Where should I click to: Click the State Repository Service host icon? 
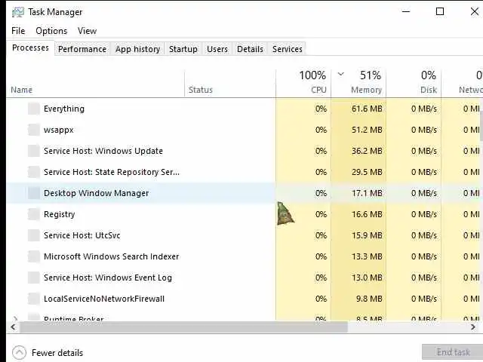coord(34,172)
